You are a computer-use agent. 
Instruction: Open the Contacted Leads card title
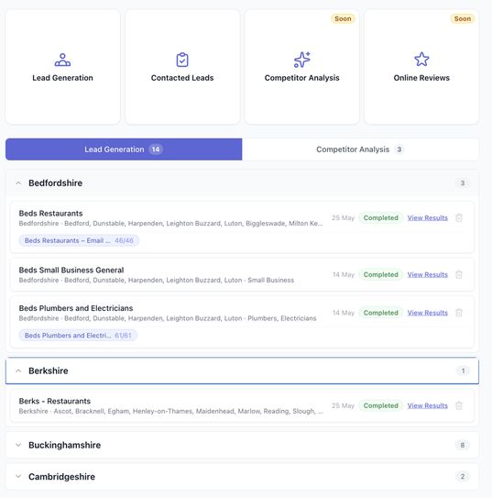(x=182, y=78)
